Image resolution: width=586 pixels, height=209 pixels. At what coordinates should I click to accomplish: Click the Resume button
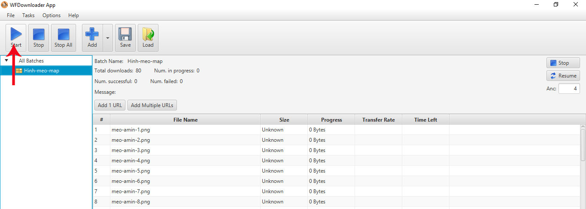pyautogui.click(x=563, y=76)
